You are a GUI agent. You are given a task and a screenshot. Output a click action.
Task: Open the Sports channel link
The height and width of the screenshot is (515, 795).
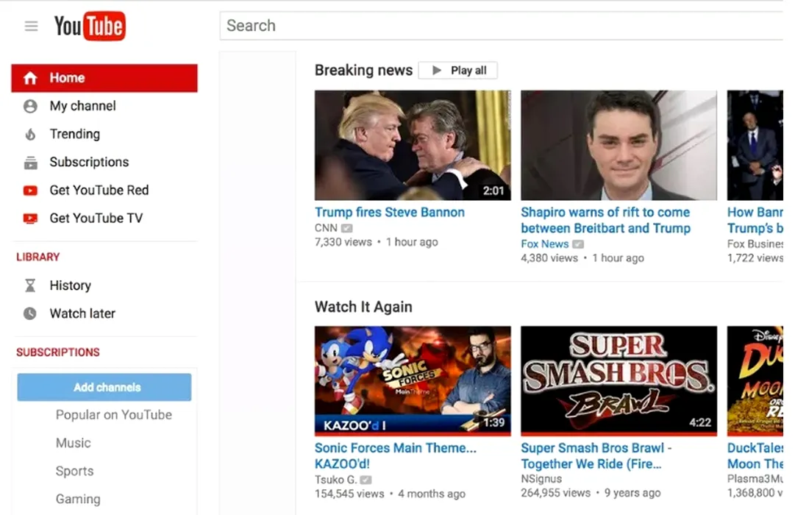point(74,472)
